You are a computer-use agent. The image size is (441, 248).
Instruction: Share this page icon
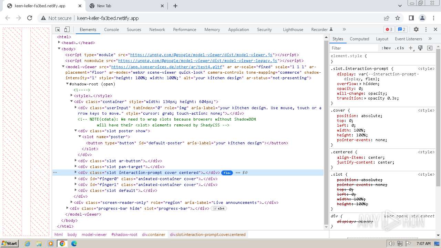point(387,18)
